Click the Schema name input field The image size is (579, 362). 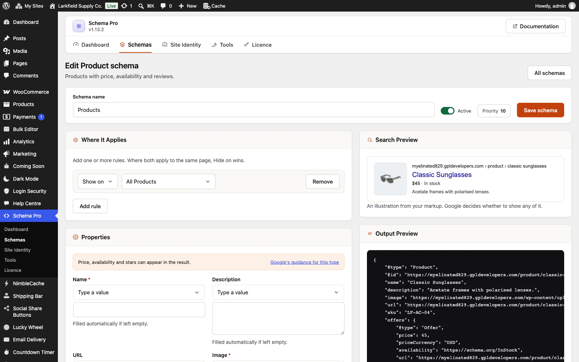coord(254,110)
